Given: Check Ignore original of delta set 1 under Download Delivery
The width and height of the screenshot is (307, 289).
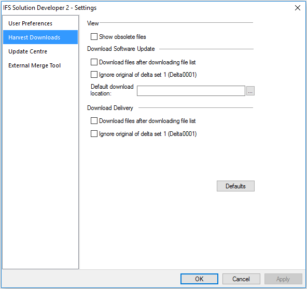Looking at the screenshot, I should point(94,134).
